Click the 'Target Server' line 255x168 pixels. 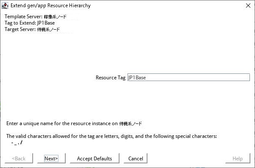tap(32, 29)
